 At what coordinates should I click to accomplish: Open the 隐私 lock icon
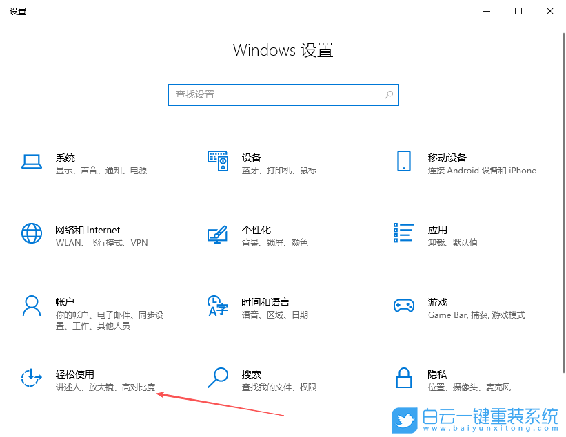[403, 379]
